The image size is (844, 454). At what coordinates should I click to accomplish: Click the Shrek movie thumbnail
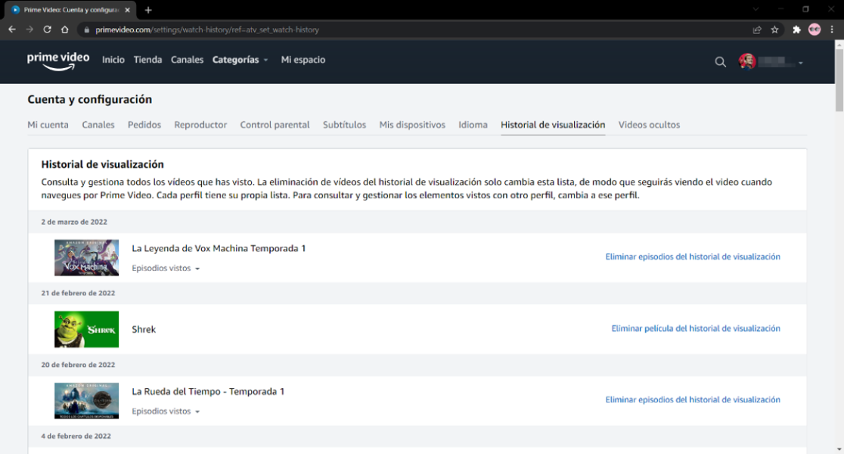pos(86,329)
